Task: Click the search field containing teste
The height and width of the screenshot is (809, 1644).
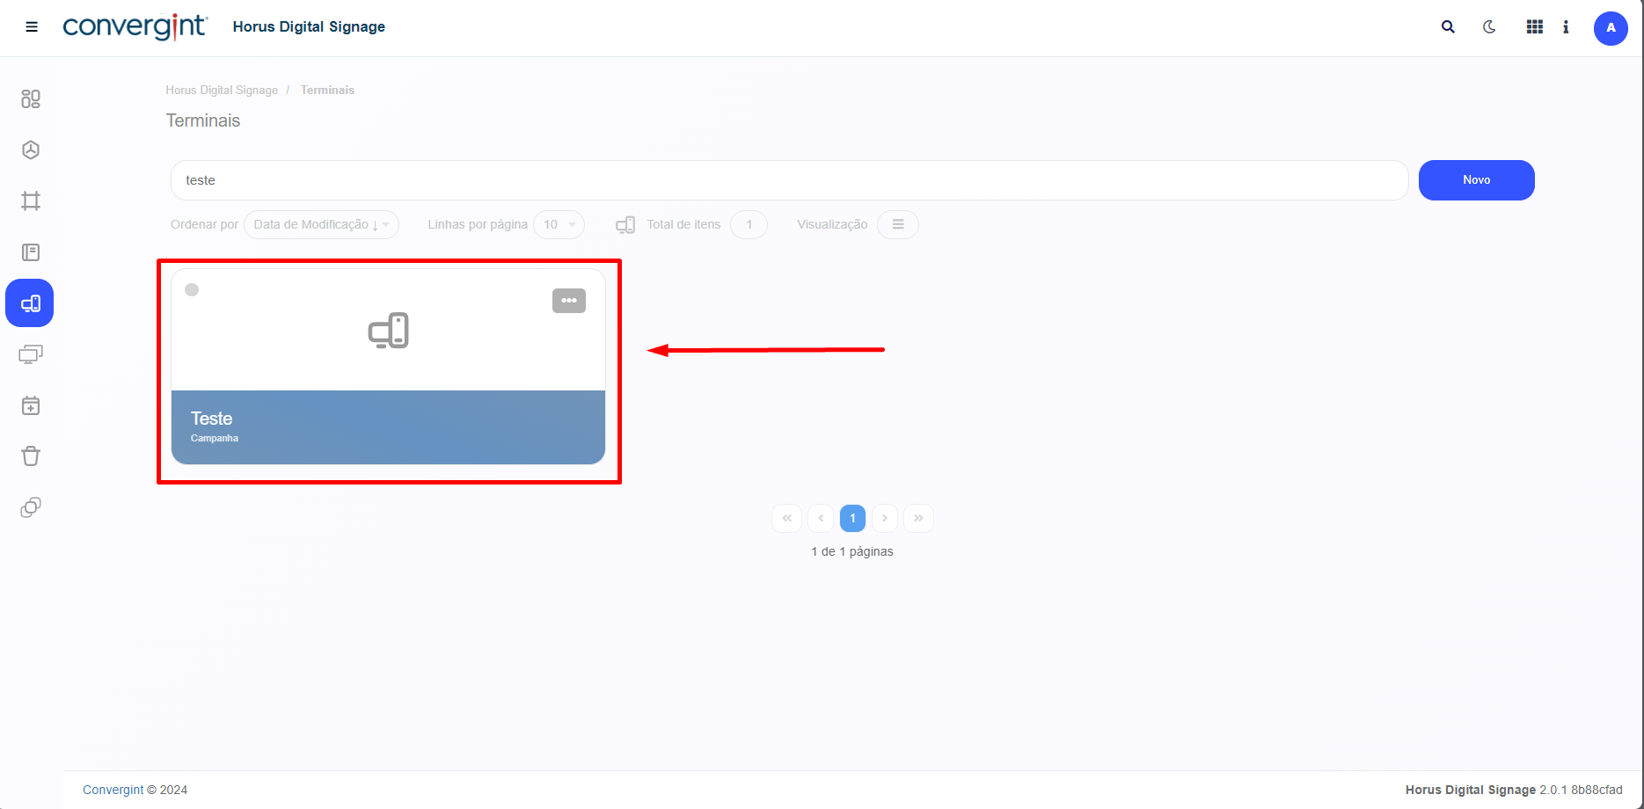Action: pos(789,180)
